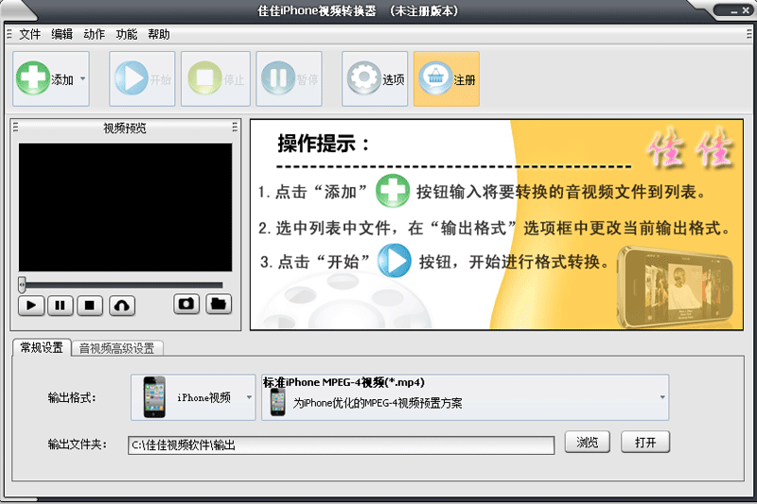This screenshot has height=504, width=757.
Task: Switch to 常规设置 tab
Action: (42, 347)
